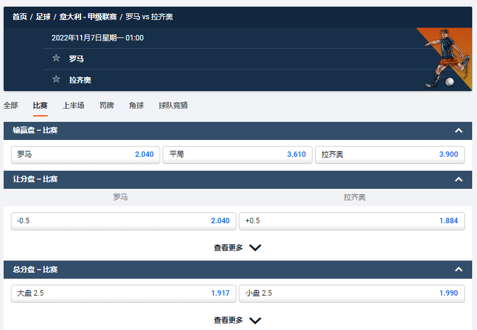The height and width of the screenshot is (330, 477).
Task: Select 平局 odds 3.610
Action: [238, 154]
